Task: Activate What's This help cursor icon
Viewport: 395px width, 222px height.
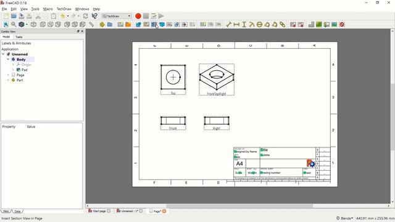Action: 94,16
